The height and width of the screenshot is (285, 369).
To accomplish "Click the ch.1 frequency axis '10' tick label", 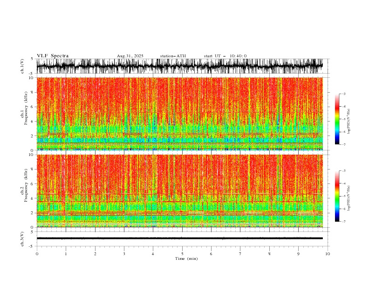I will (32, 78).
